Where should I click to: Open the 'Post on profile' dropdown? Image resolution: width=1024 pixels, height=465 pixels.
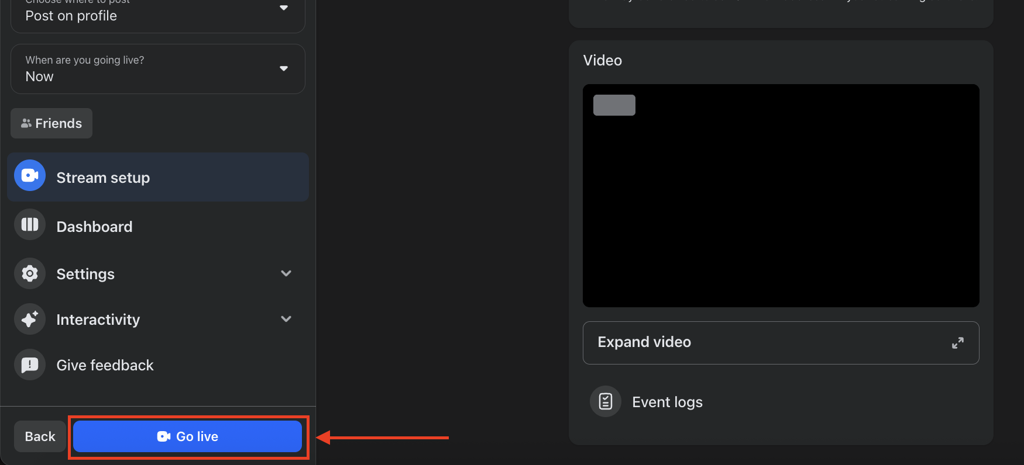(x=158, y=14)
